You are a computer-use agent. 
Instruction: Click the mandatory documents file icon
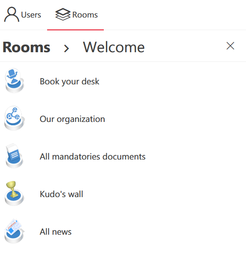click(14, 156)
